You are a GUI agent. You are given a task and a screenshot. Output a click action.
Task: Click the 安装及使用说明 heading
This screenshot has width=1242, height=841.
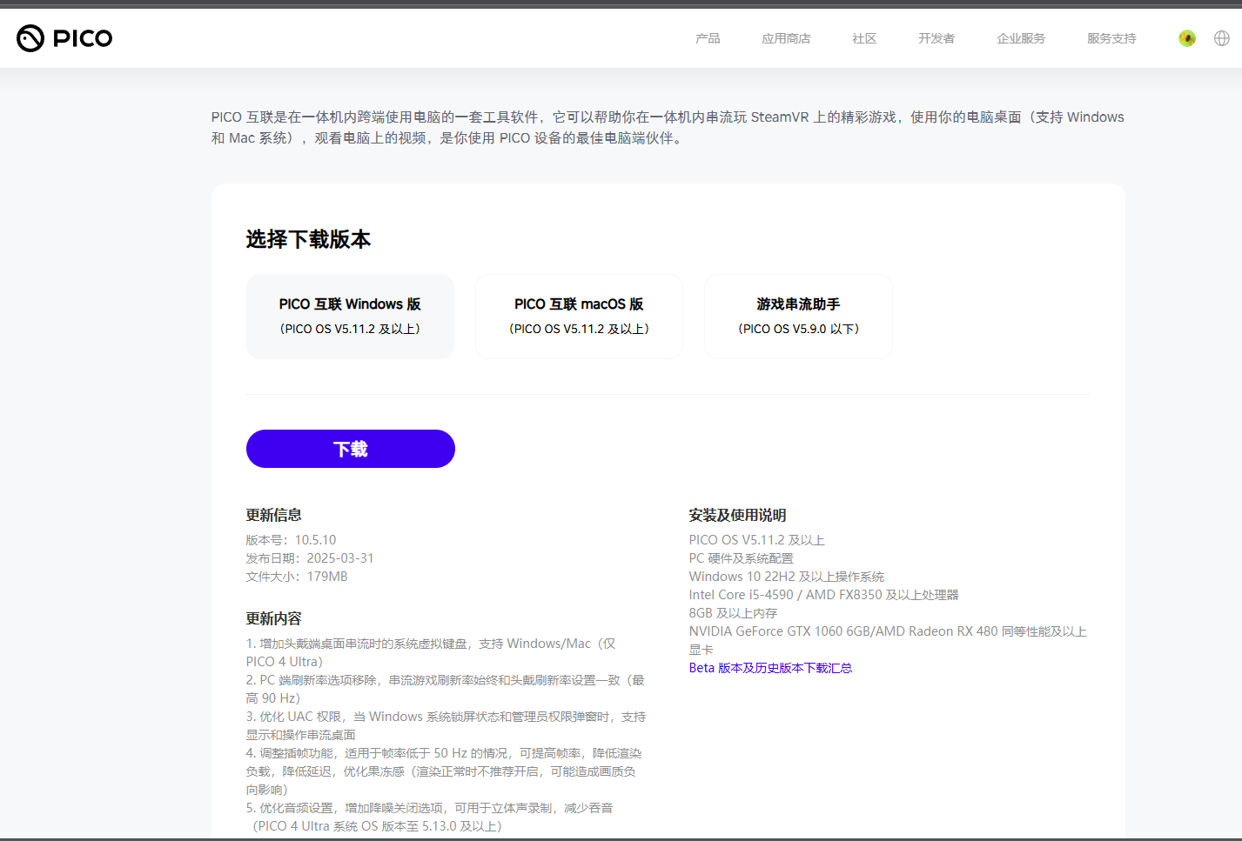737,515
